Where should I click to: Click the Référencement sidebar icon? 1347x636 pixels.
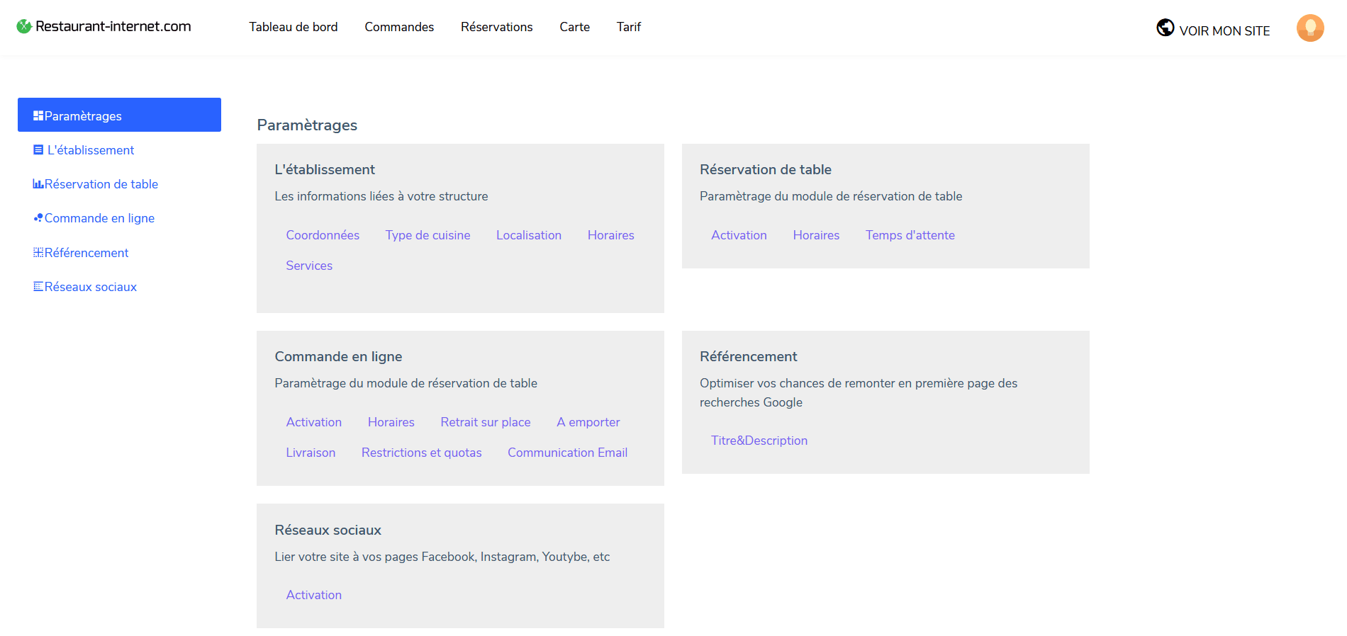coord(38,253)
